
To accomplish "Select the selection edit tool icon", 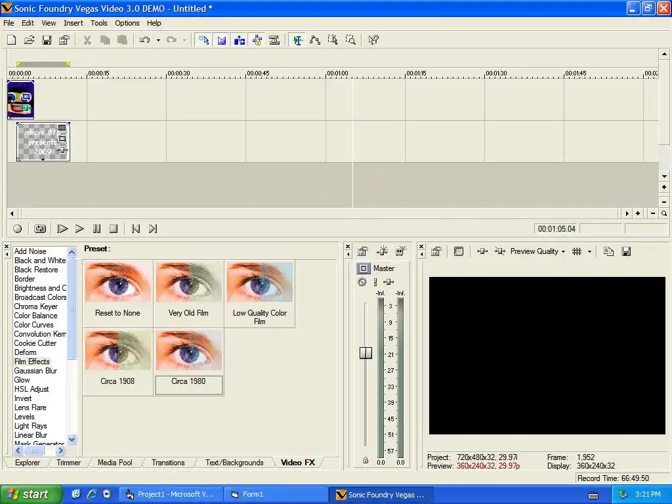I will [333, 40].
